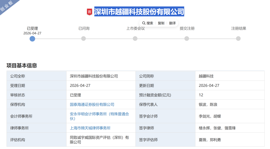Select the 已问询 stage label text
The image size is (270, 149).
[x=83, y=29]
